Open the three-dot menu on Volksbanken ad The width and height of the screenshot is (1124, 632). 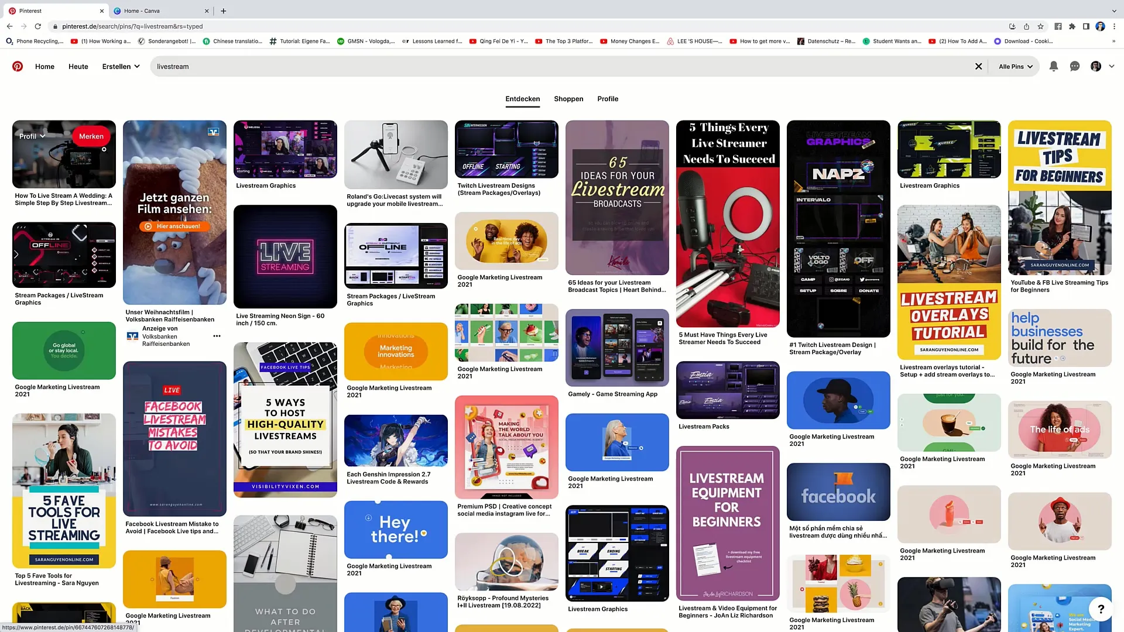pos(217,336)
